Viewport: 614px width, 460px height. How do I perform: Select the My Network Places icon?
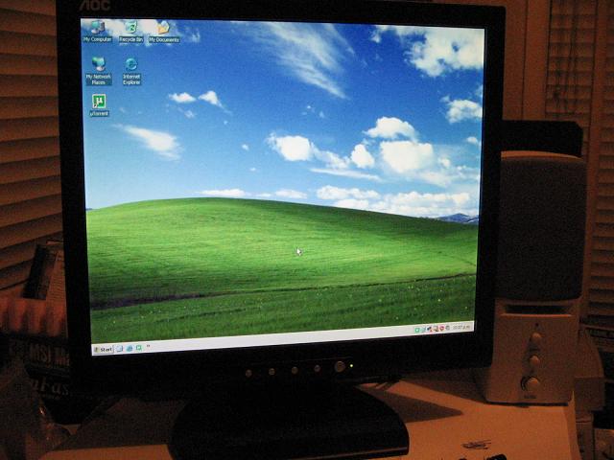click(x=99, y=71)
